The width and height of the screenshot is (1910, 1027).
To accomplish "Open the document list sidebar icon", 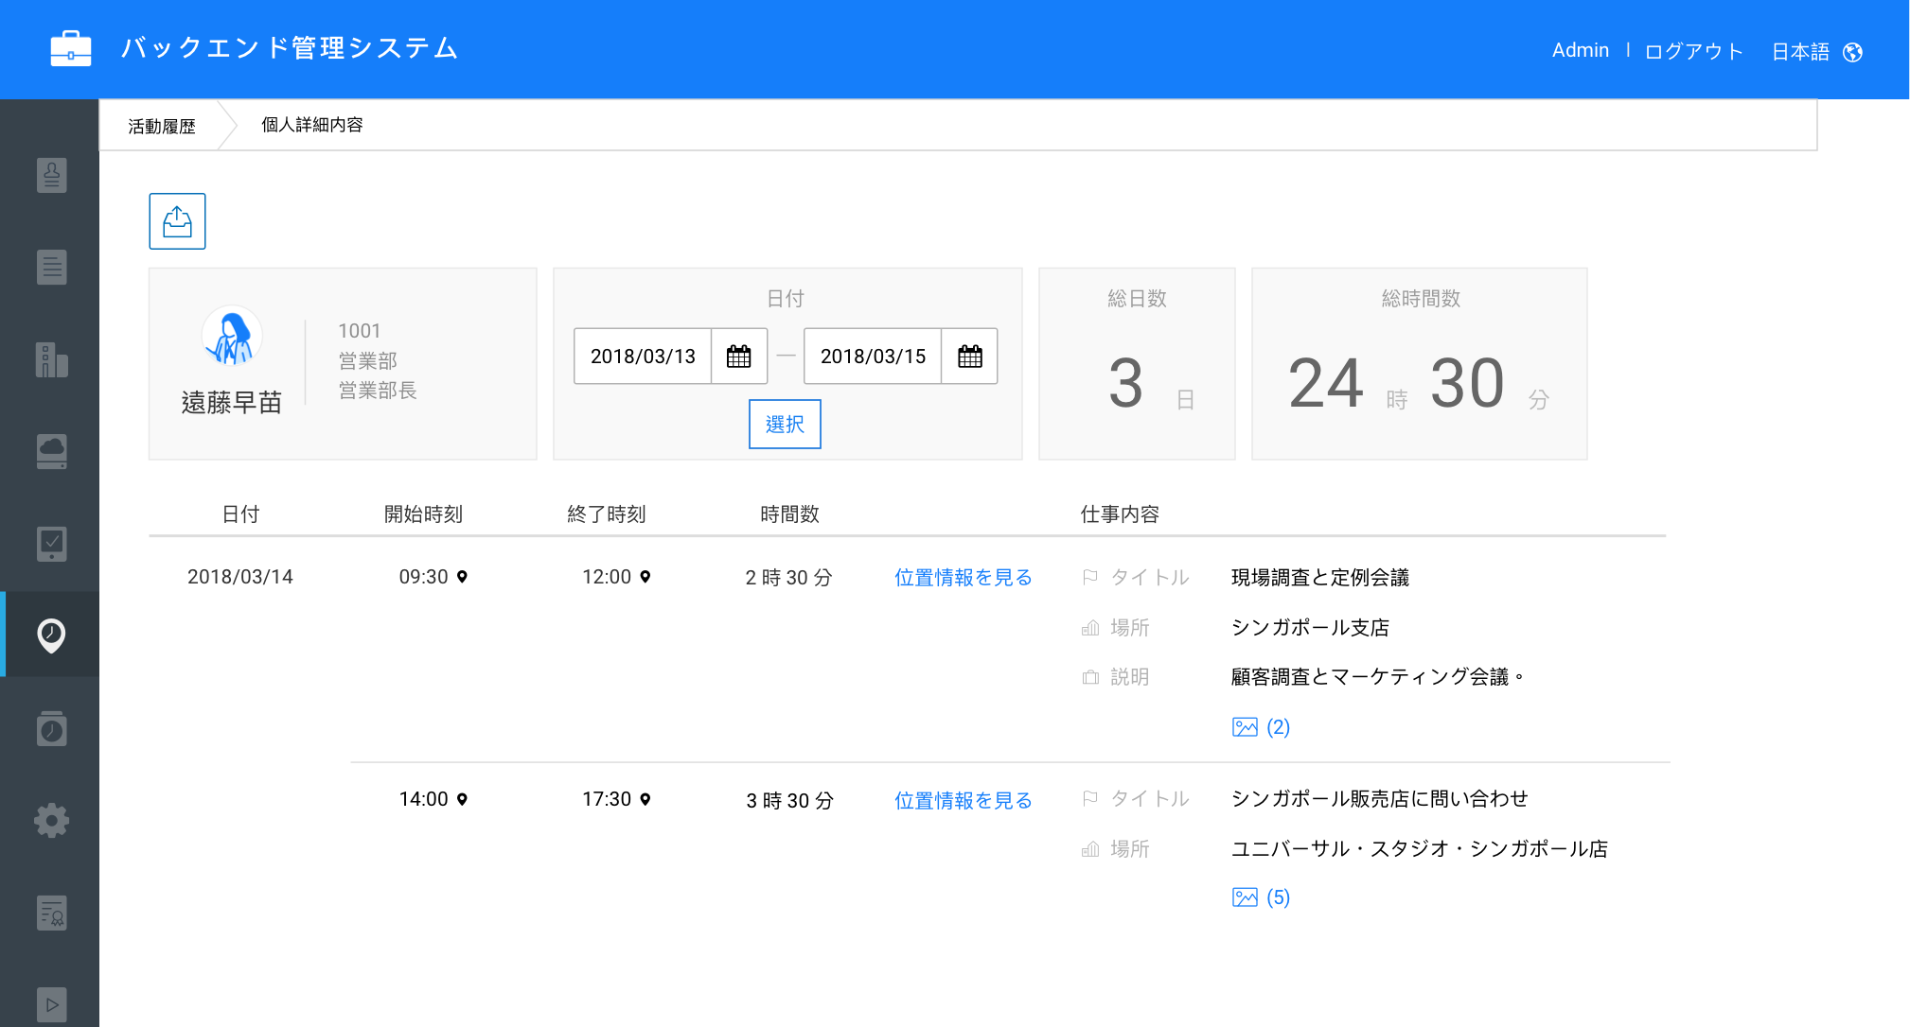I will (x=51, y=267).
